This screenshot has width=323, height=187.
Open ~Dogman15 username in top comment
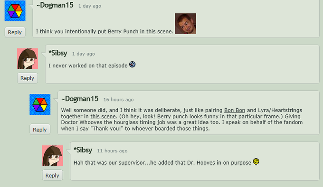[x=55, y=5]
